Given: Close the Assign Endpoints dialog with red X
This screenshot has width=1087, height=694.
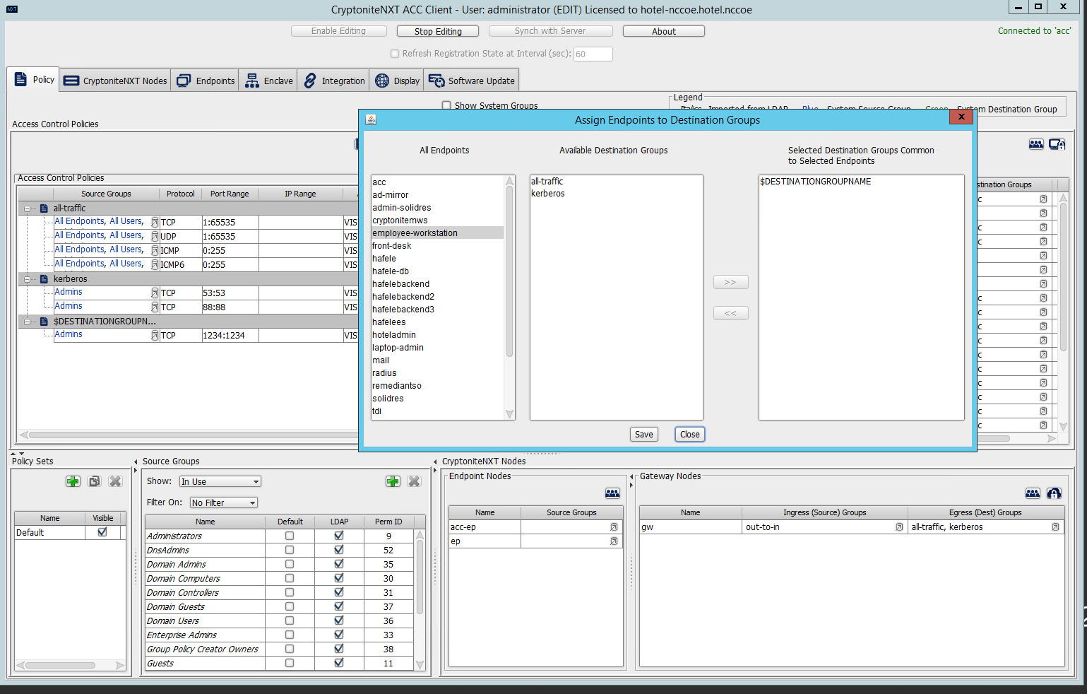Looking at the screenshot, I should click(961, 117).
